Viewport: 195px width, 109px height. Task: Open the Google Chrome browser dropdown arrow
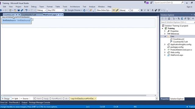[82, 10]
